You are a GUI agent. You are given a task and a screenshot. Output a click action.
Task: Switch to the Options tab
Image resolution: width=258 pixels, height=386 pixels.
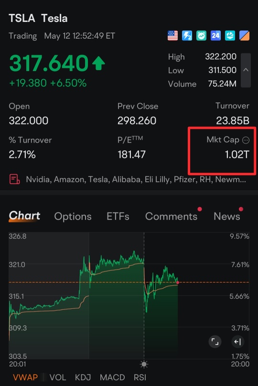73,217
